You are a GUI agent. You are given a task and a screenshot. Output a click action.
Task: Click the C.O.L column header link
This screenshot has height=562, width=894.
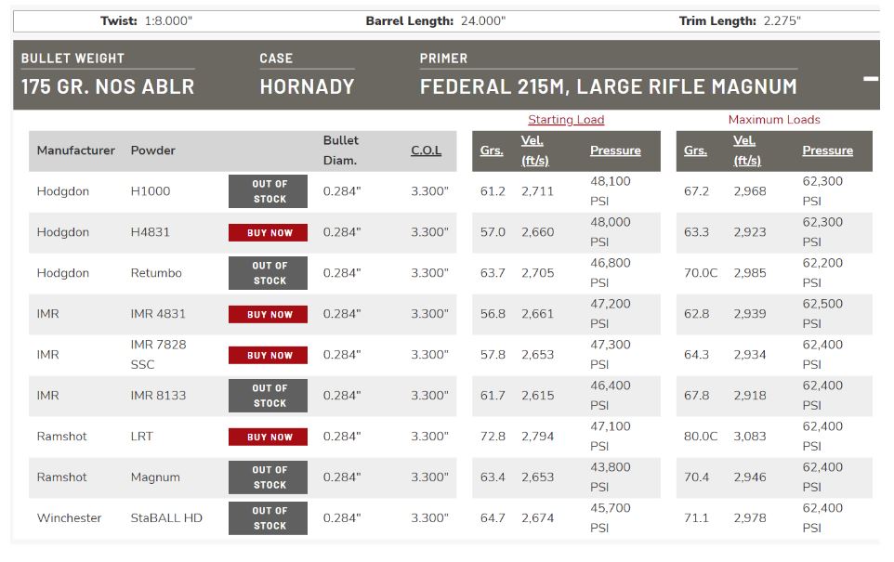(426, 150)
